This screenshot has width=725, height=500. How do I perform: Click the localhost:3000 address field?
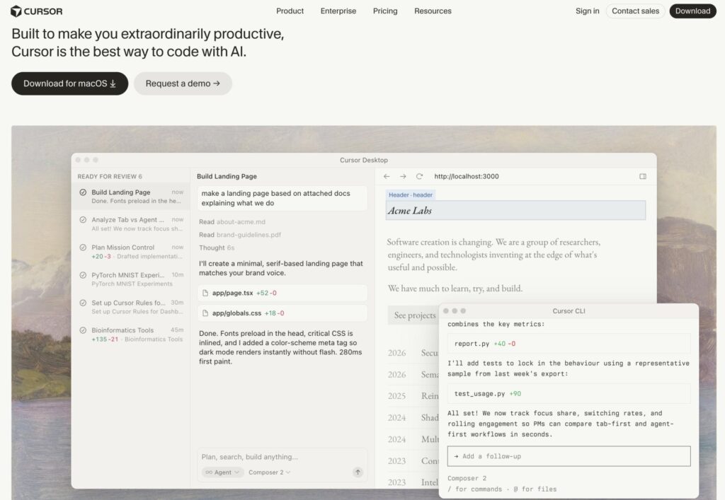coord(467,176)
